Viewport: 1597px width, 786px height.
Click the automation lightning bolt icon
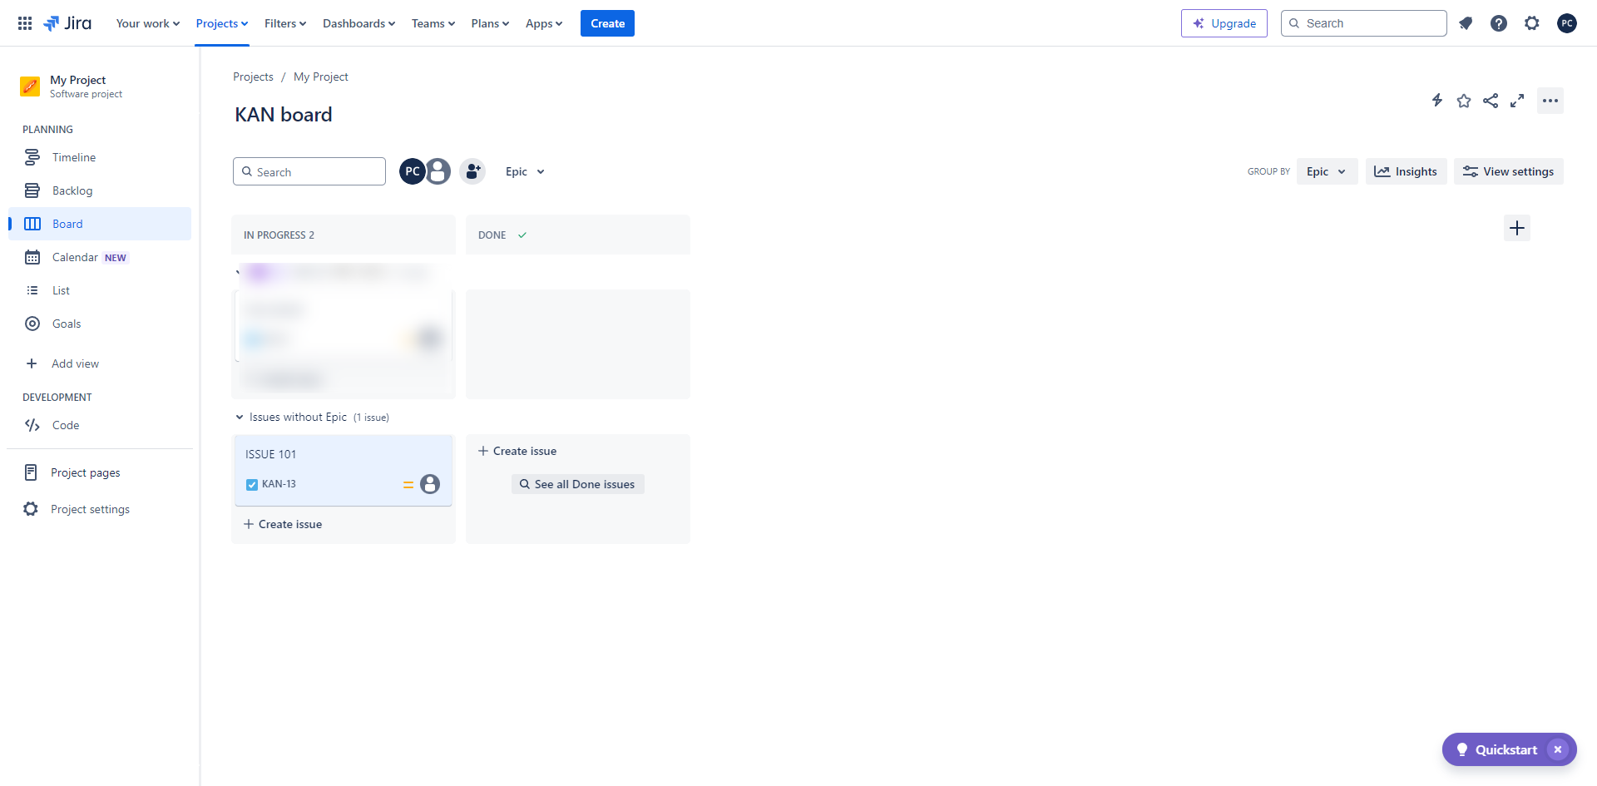[1437, 101]
